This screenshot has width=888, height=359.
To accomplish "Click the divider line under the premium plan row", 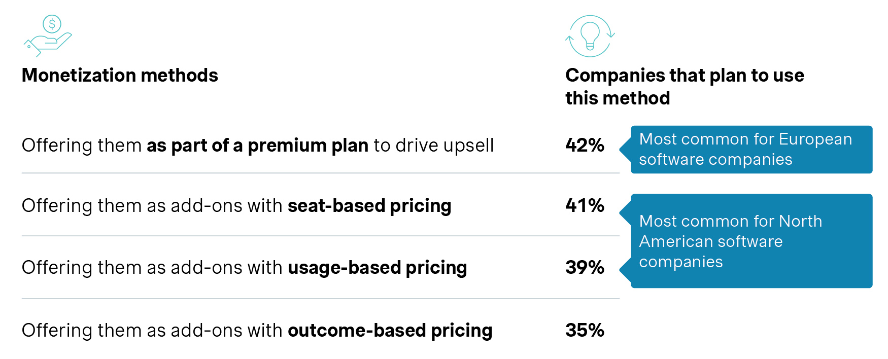I will tap(320, 173).
